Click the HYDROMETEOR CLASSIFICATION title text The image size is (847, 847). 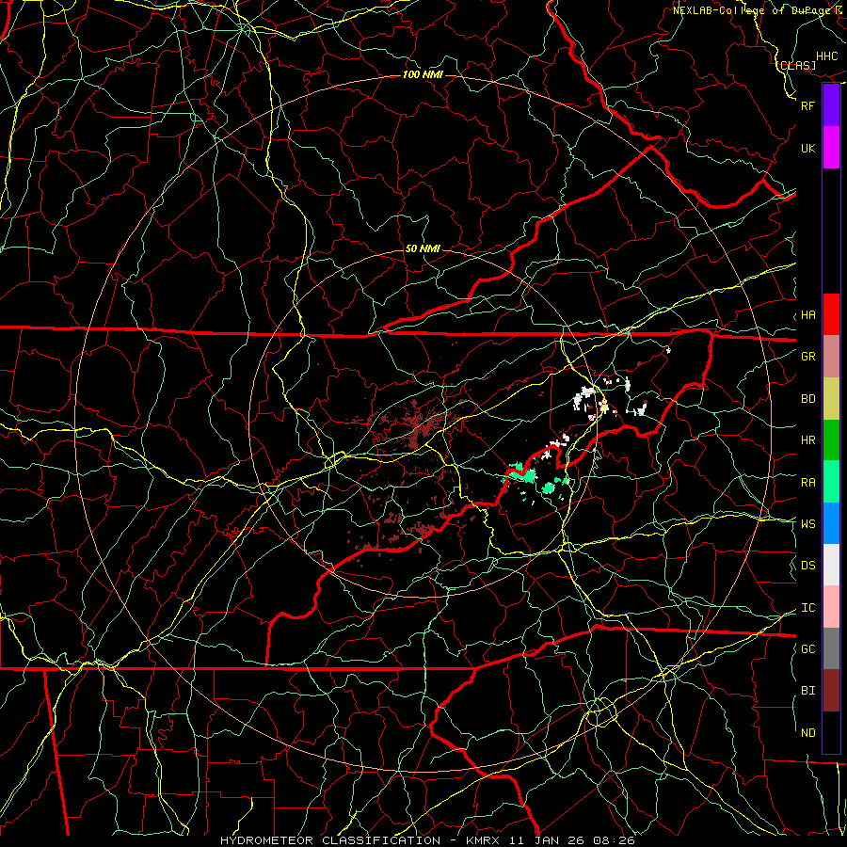click(330, 840)
